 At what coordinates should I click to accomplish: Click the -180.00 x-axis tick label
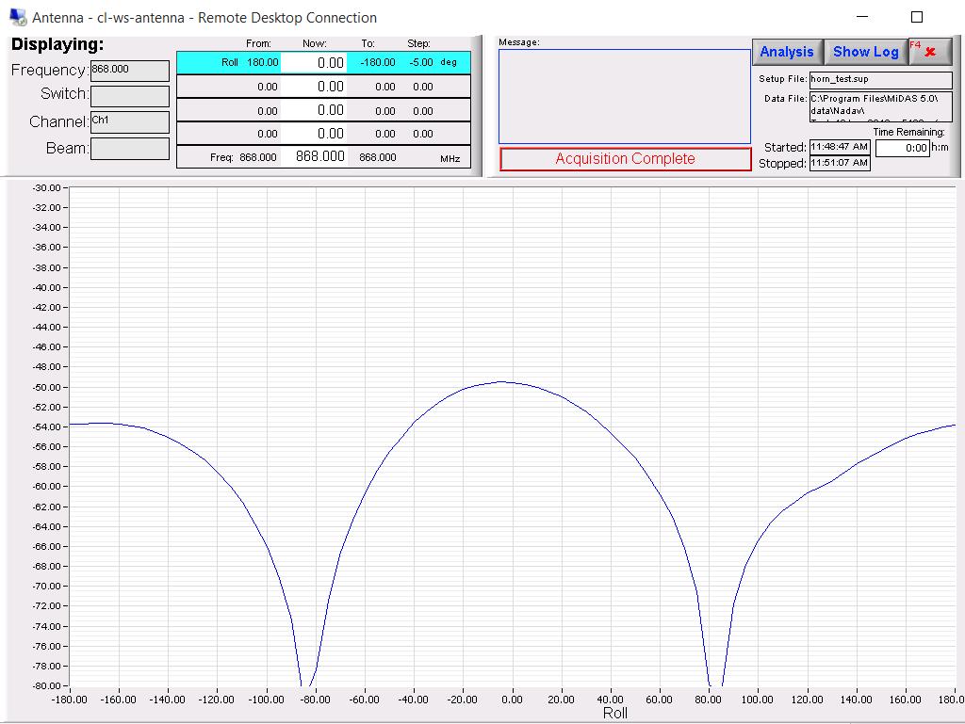pyautogui.click(x=69, y=700)
